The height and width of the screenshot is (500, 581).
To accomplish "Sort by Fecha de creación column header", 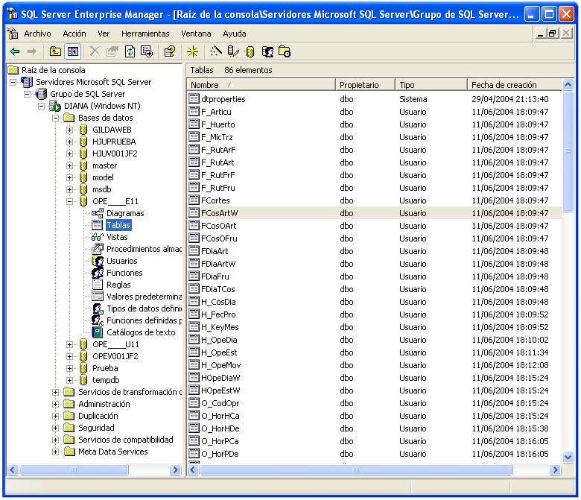I will [515, 85].
